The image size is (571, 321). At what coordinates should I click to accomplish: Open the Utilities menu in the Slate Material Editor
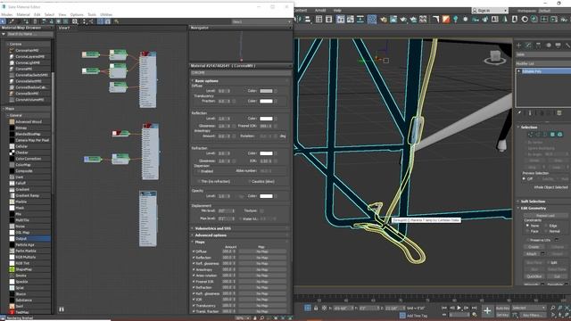pyautogui.click(x=106, y=14)
